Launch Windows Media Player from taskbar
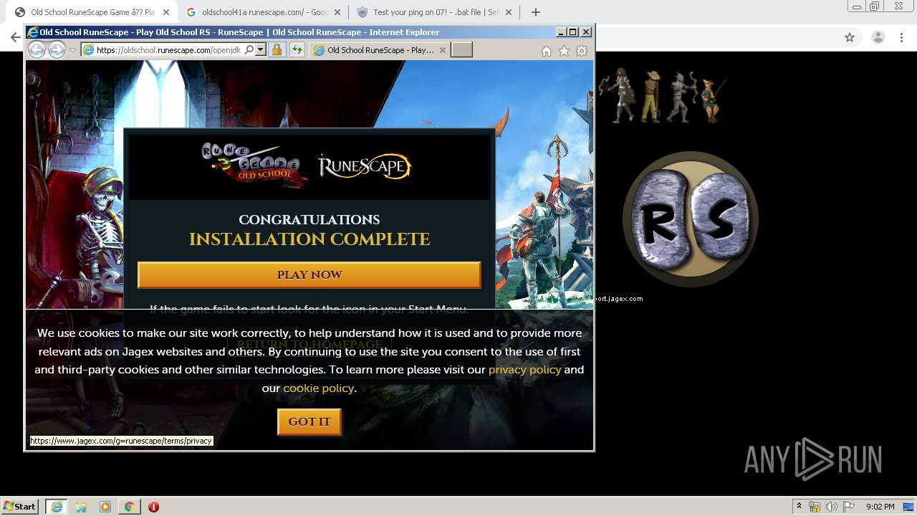 (105, 507)
